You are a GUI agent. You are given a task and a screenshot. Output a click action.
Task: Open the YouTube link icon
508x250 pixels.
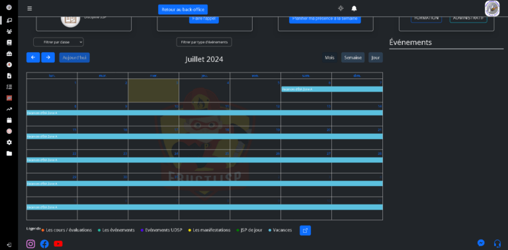click(x=58, y=243)
